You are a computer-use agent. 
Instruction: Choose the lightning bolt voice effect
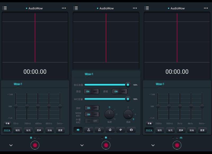pos(121,130)
